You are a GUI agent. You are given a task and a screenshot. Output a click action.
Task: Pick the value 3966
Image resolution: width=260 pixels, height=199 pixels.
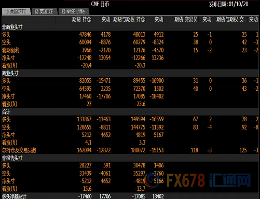pyautogui.click(x=87, y=50)
